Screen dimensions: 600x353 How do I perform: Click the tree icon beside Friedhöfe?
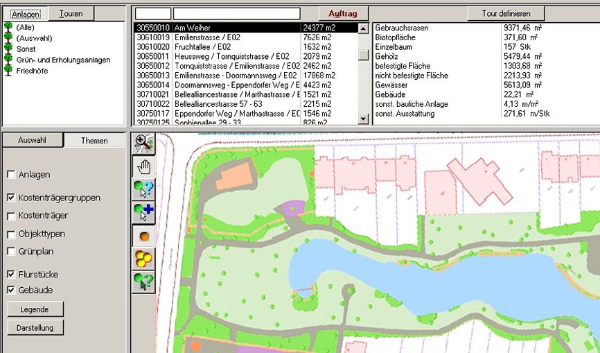point(8,71)
